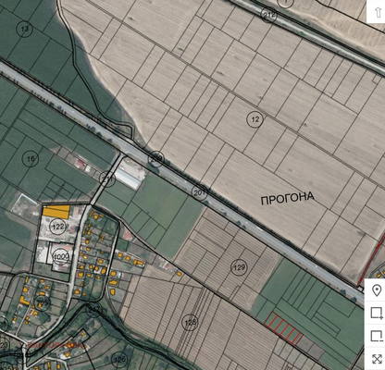Click the ПРОГОНА locality label
The height and width of the screenshot is (370, 385).
[288, 198]
